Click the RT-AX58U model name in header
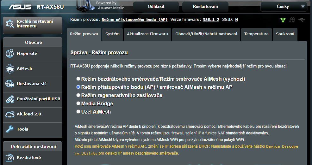 (50, 7)
